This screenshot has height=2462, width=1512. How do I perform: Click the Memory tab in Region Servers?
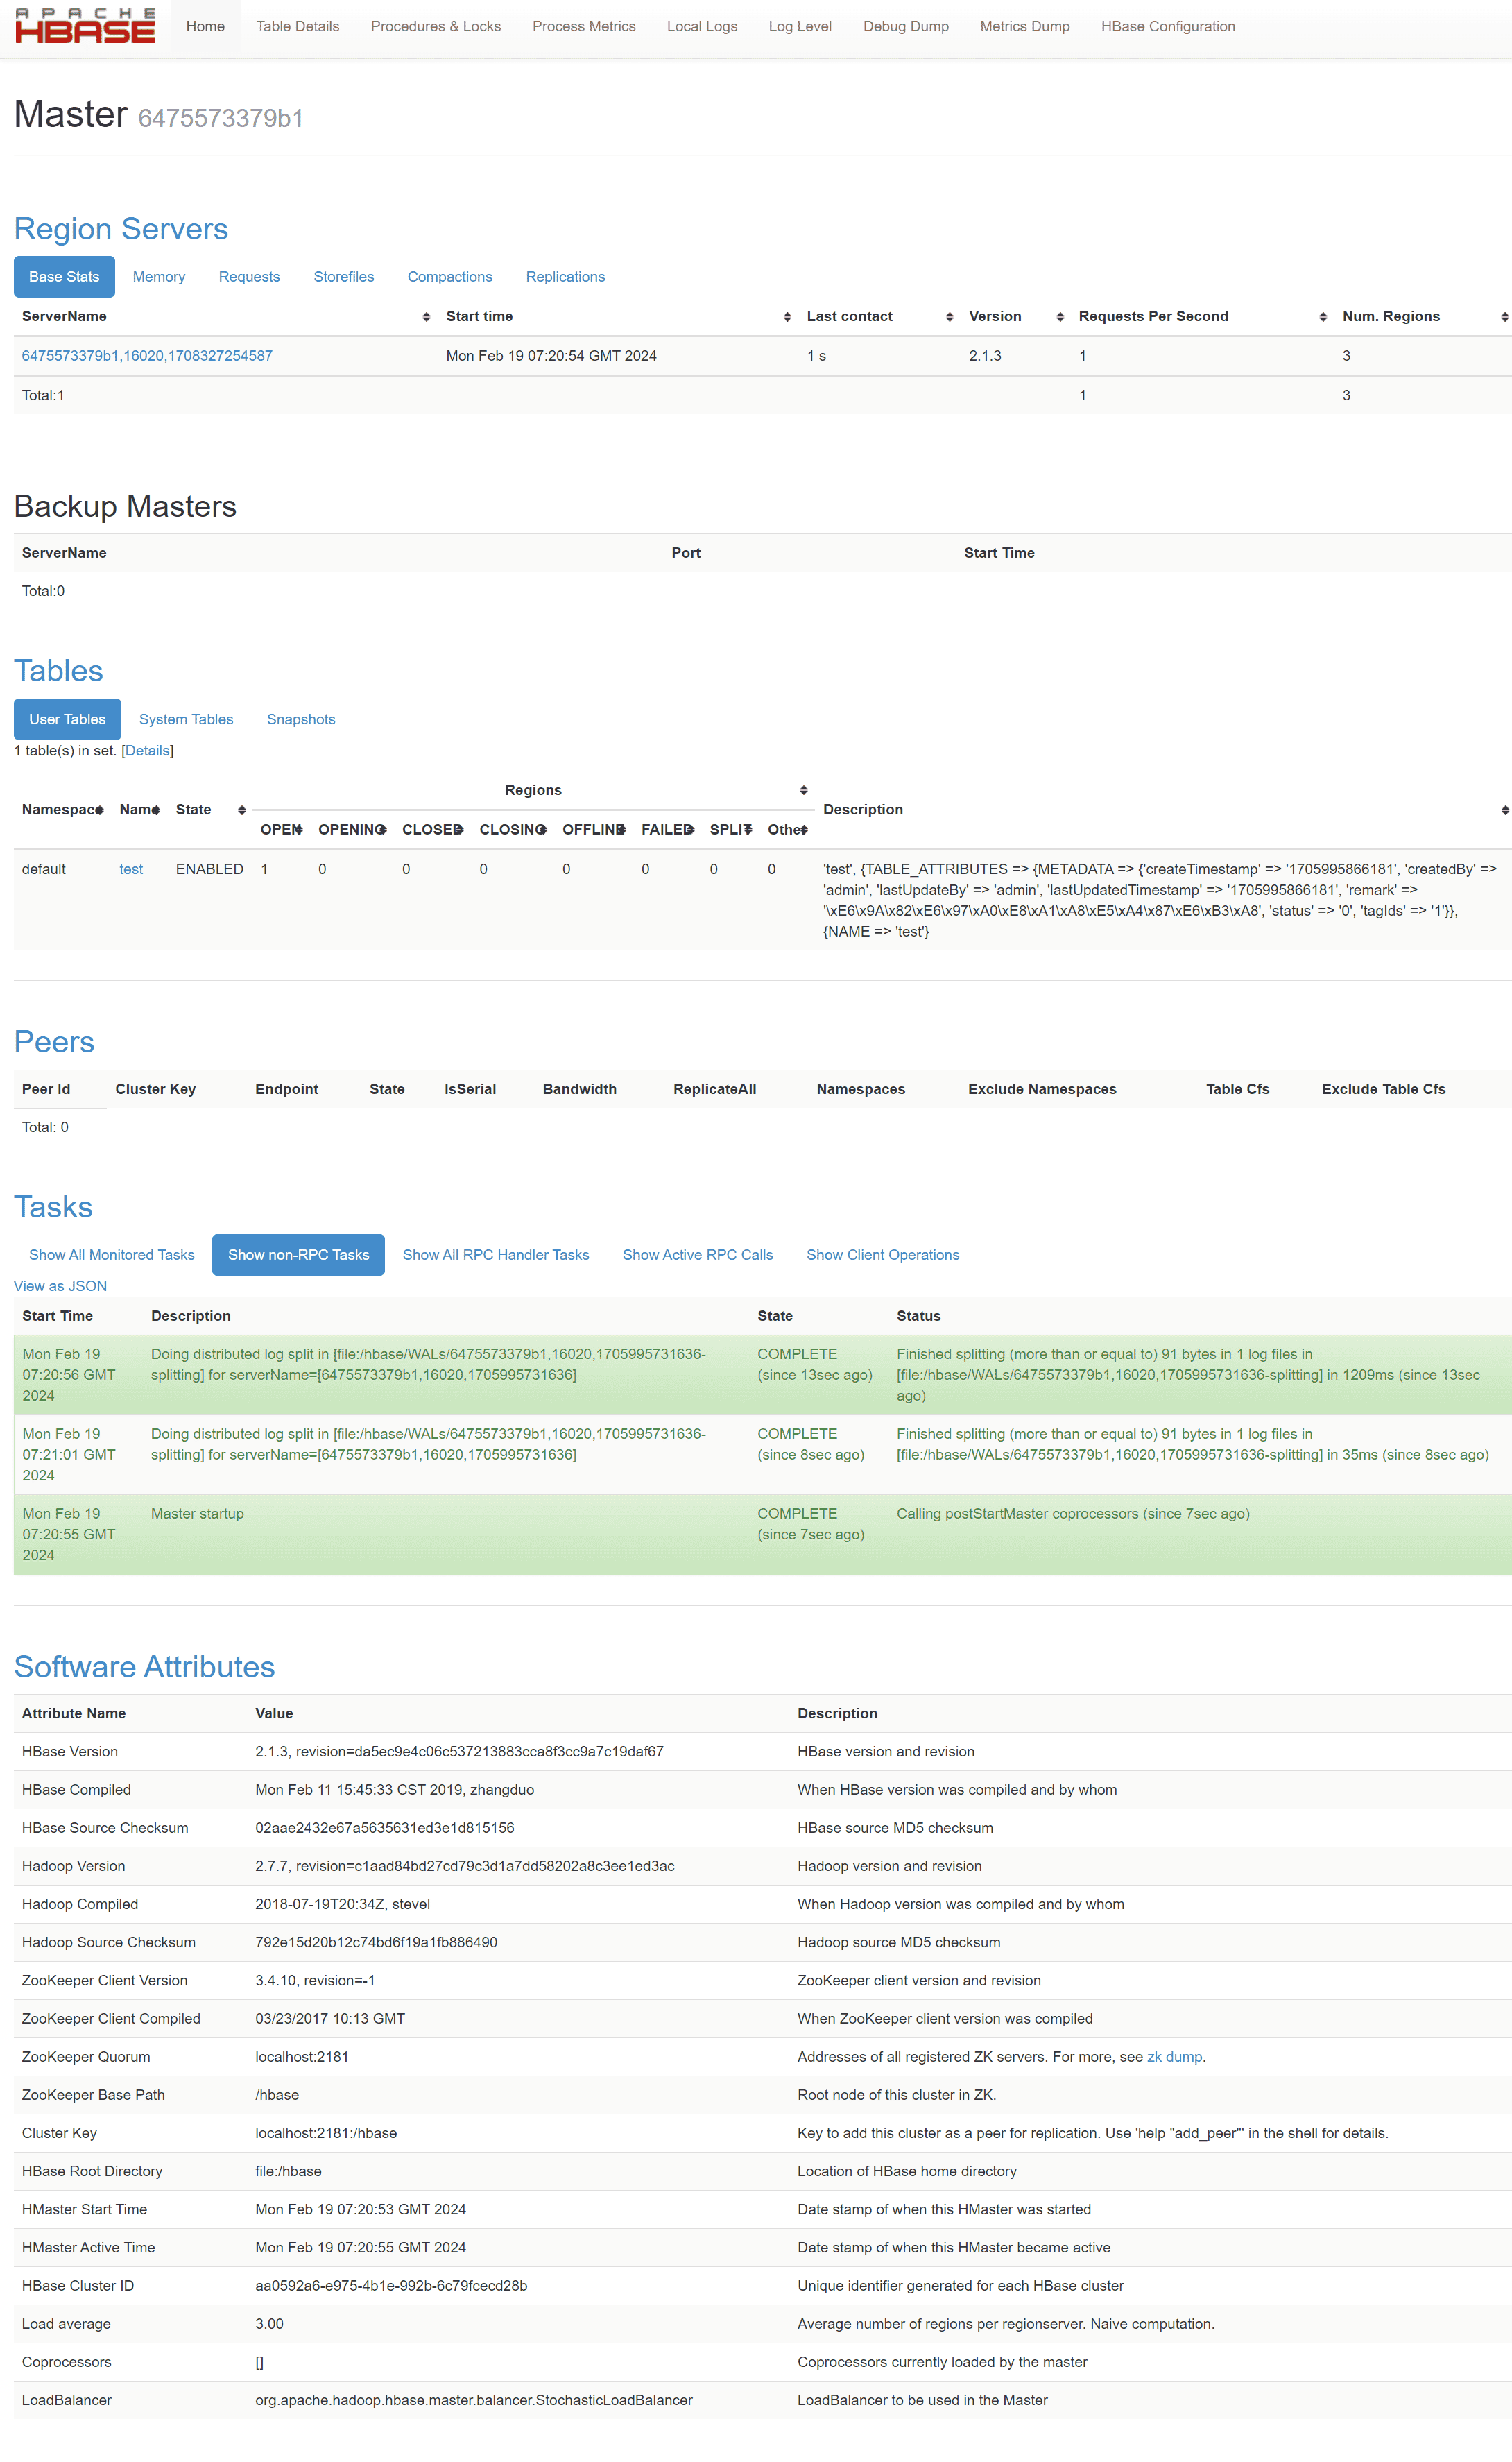click(160, 276)
